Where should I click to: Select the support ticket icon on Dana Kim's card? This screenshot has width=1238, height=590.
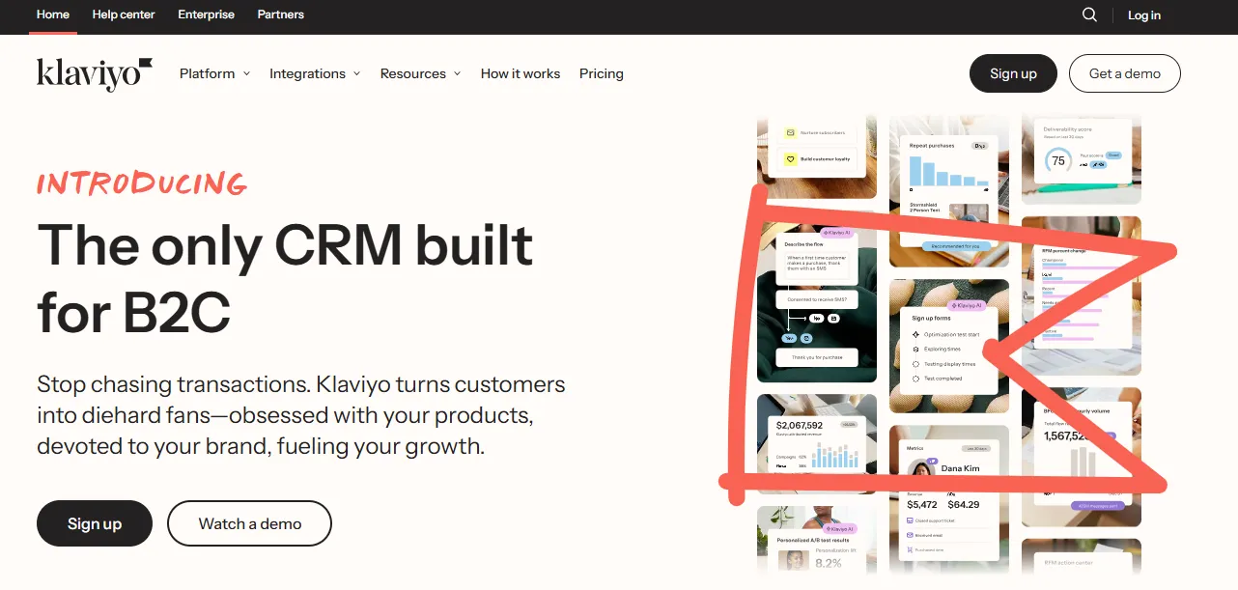(x=910, y=520)
